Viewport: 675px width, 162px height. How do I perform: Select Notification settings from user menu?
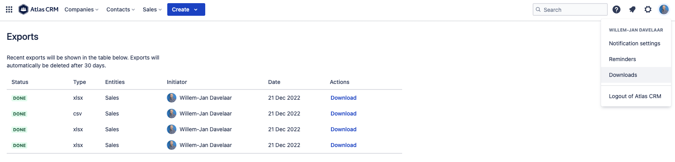[634, 43]
